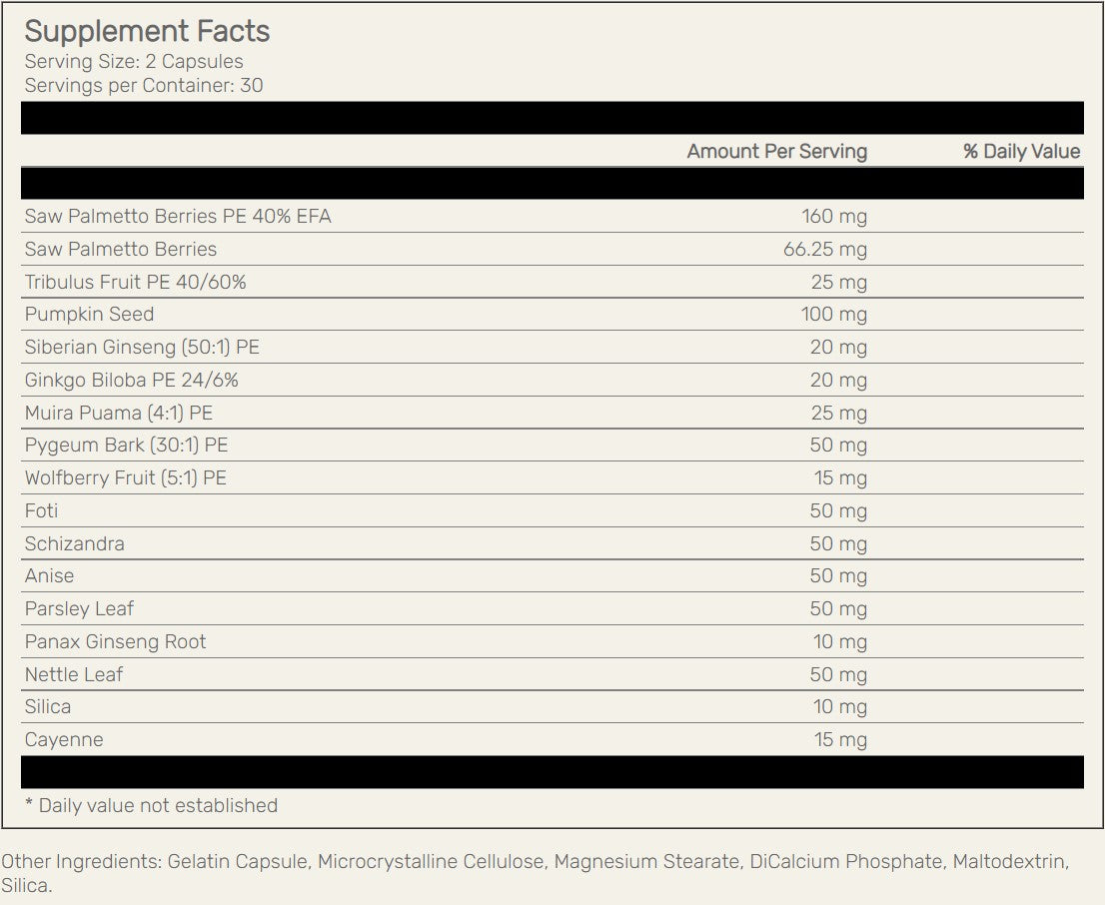Image resolution: width=1105 pixels, height=905 pixels.
Task: Click the Wolfberry Fruit (5:1) PE label
Action: click(126, 477)
